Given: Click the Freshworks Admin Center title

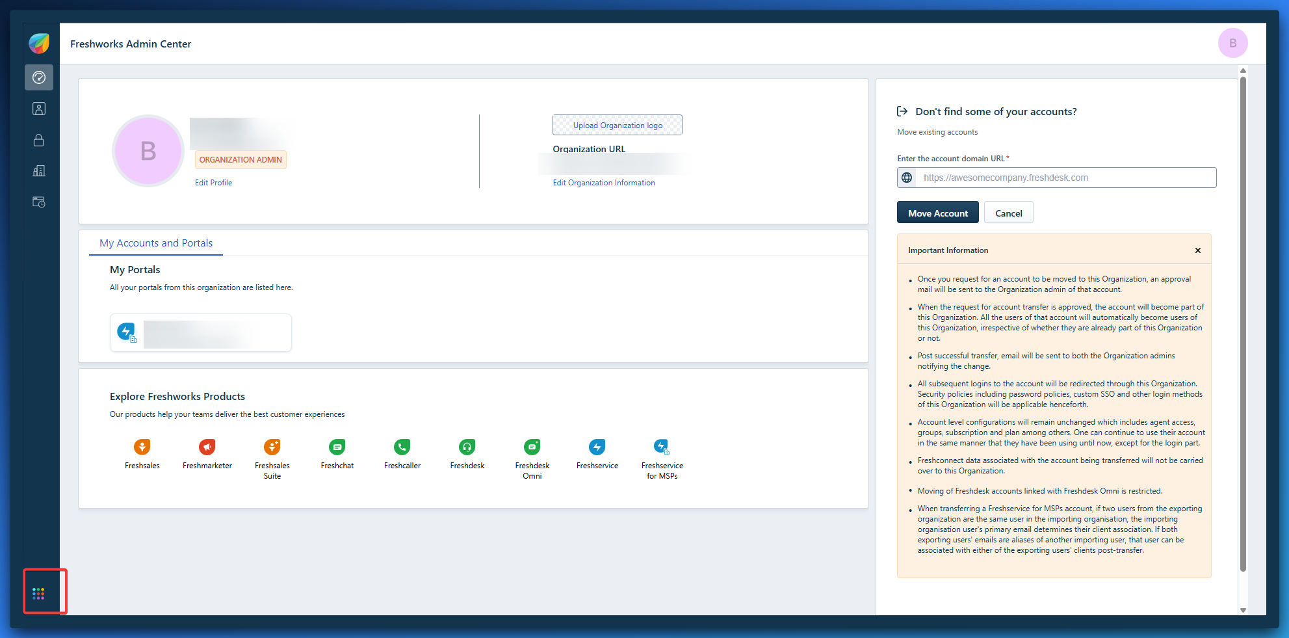Looking at the screenshot, I should point(131,44).
